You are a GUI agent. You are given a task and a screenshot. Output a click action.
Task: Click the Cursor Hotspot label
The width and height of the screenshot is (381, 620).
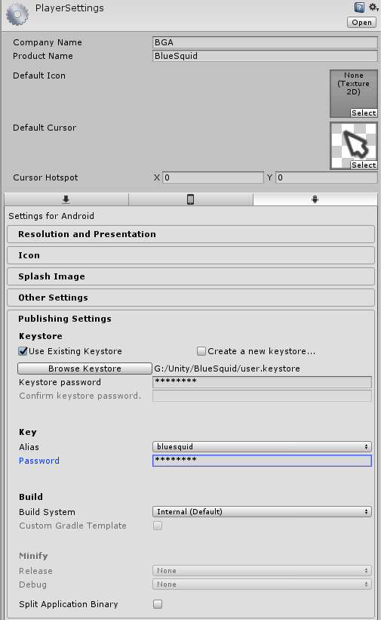[x=45, y=177]
